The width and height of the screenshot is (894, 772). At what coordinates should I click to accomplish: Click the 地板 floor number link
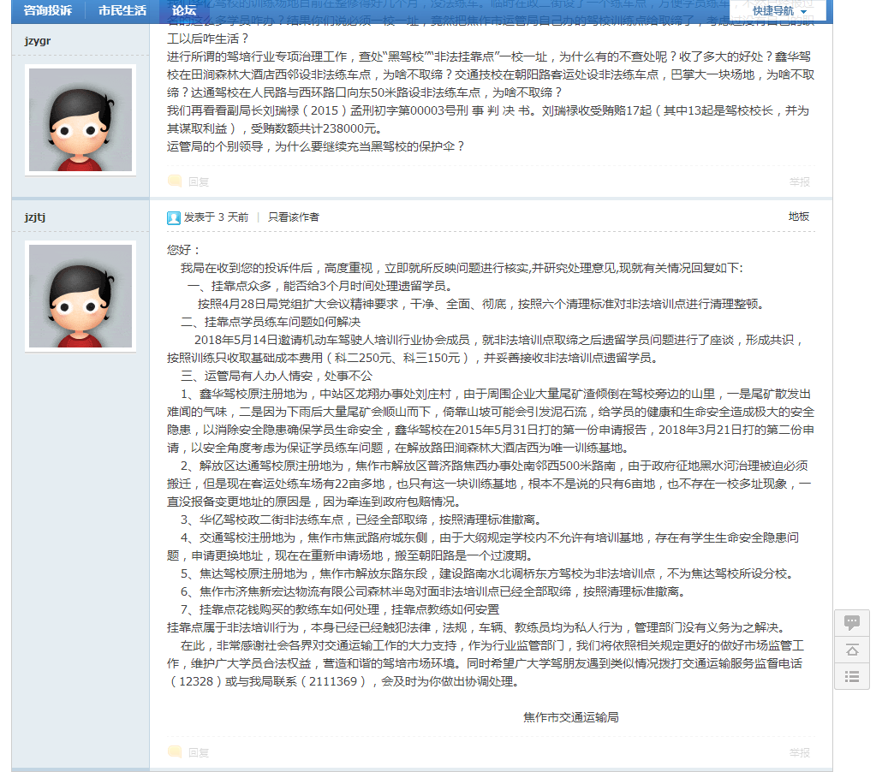(798, 217)
